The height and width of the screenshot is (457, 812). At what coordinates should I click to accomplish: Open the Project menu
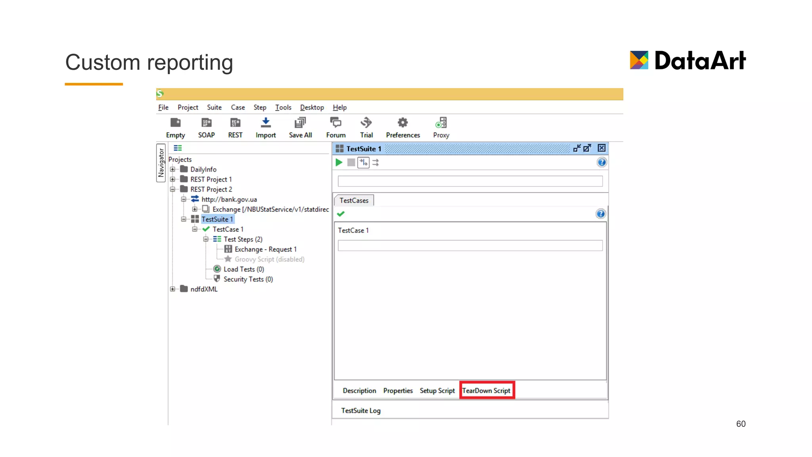click(x=188, y=108)
